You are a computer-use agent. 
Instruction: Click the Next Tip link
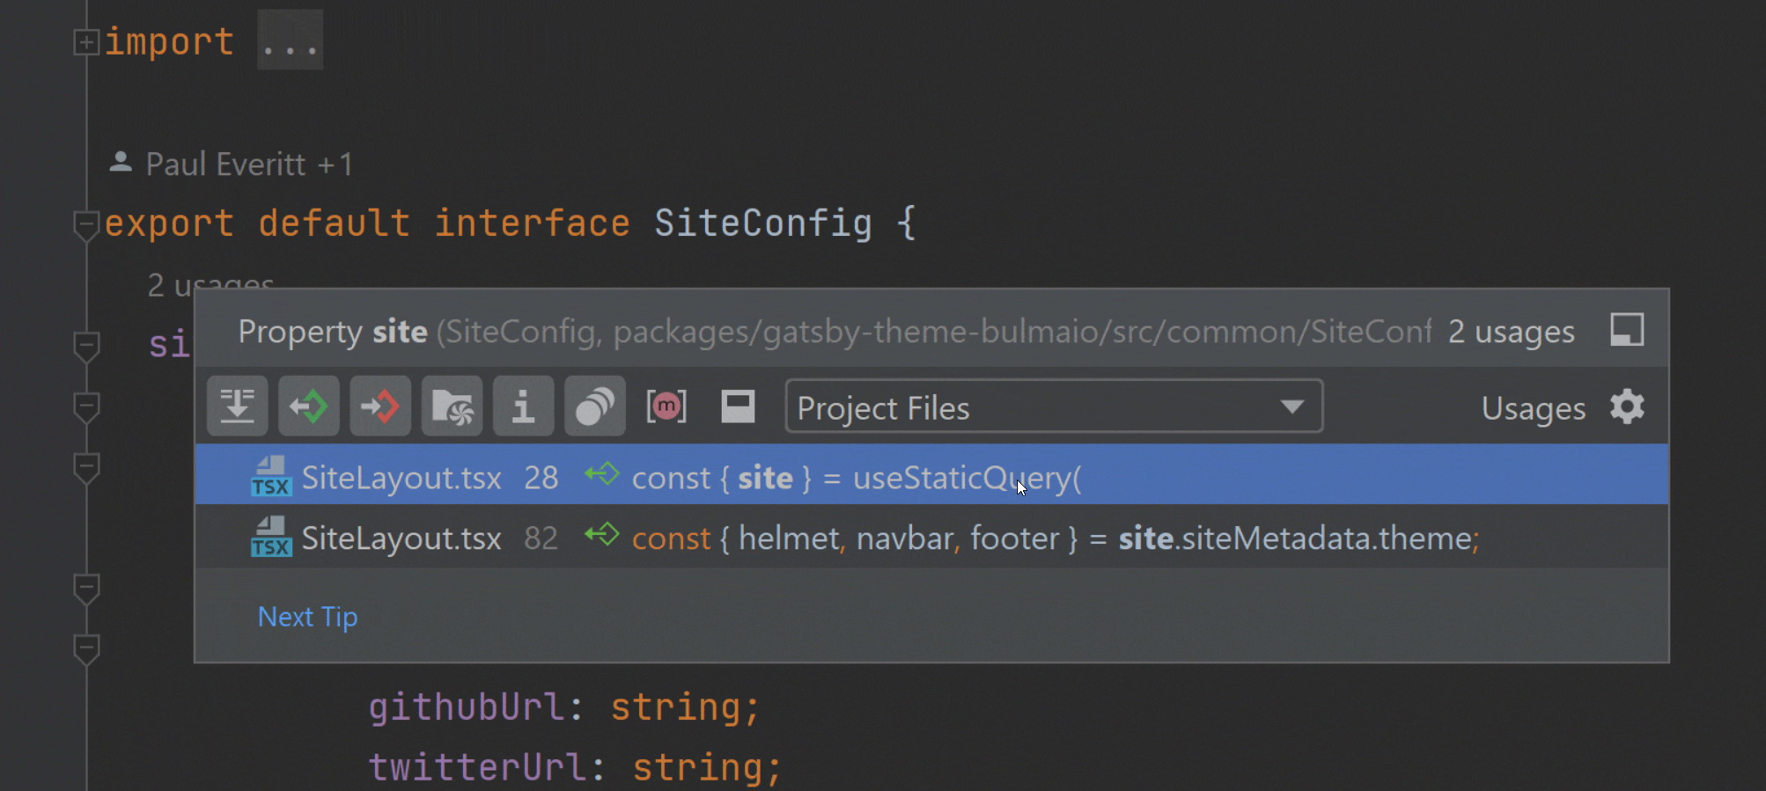307,617
